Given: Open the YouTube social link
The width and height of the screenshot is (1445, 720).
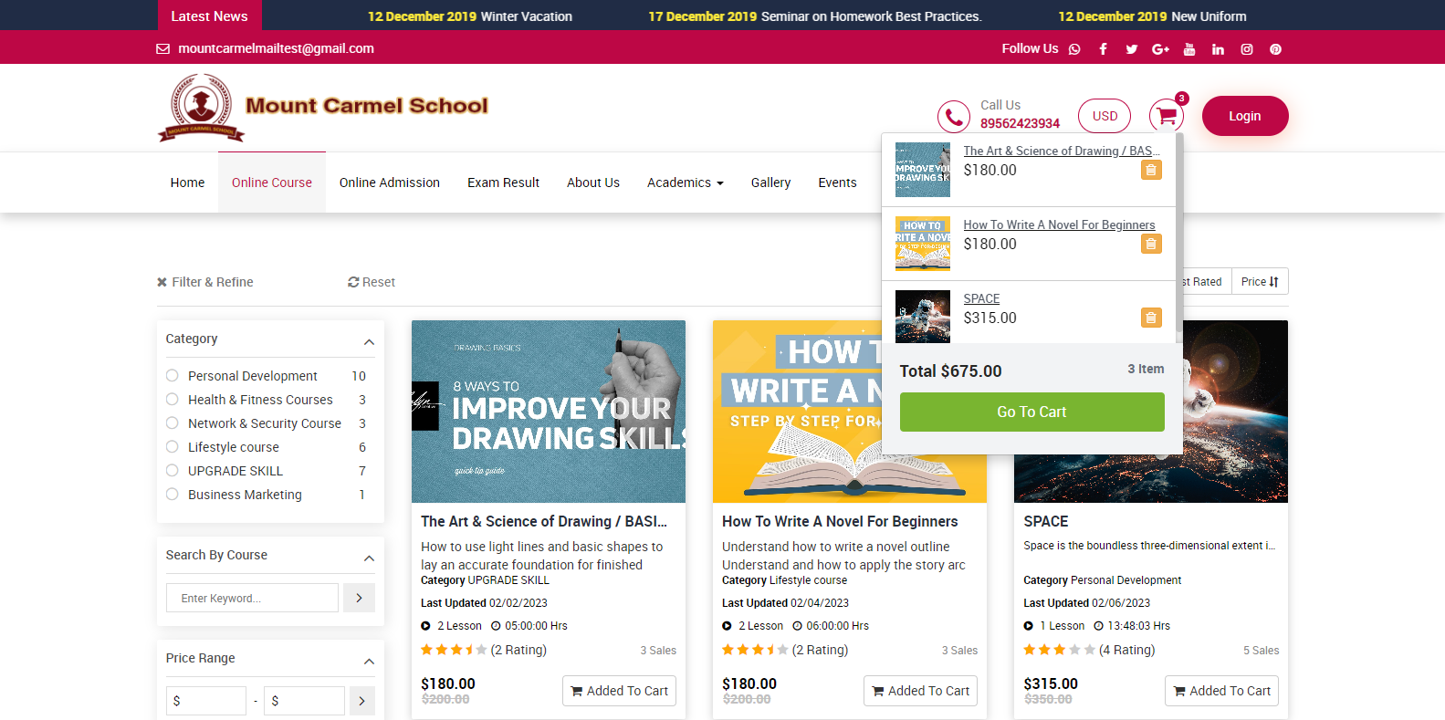Looking at the screenshot, I should 1188,49.
